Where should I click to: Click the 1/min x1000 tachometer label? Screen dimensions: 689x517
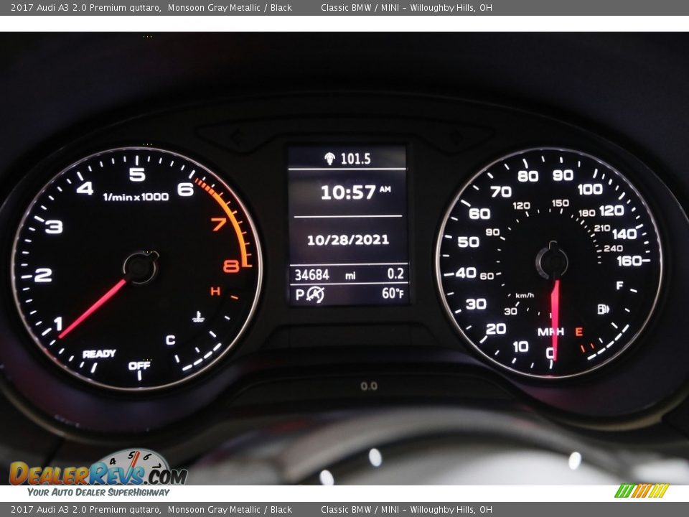(136, 197)
